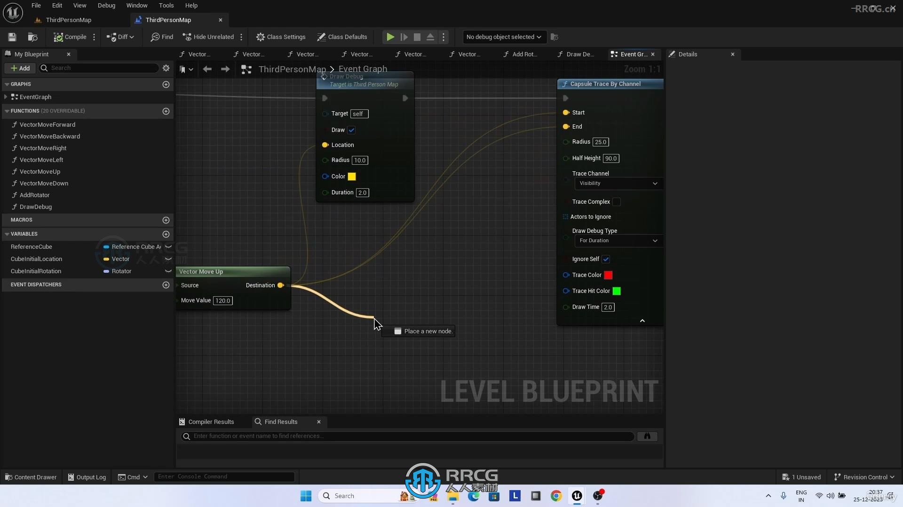Toggle ReferenceCube variable visibility eye
The width and height of the screenshot is (903, 507).
[x=168, y=247]
